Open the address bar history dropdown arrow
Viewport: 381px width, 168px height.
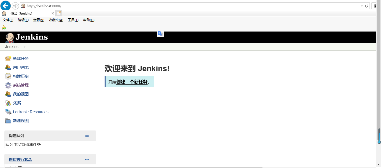[362, 6]
